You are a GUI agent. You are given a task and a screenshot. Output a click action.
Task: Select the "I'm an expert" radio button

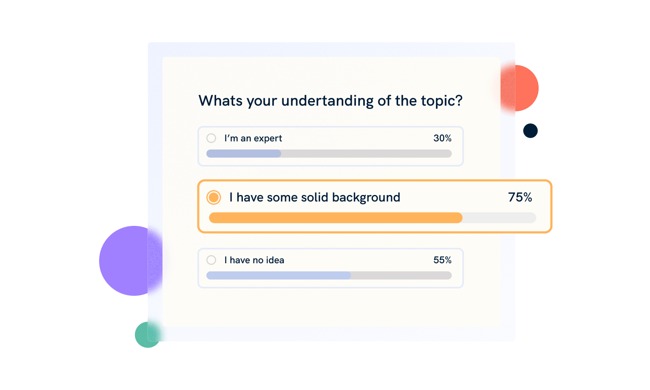(211, 138)
